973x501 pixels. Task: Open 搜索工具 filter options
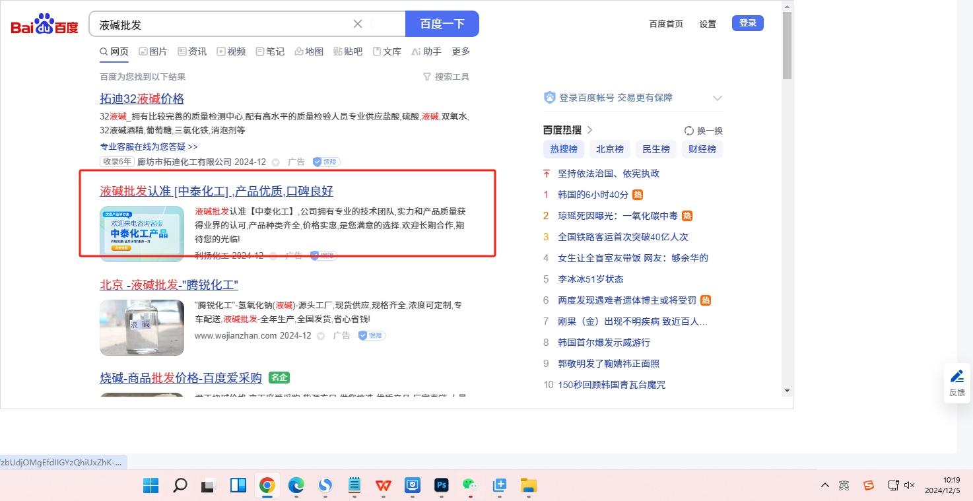click(x=446, y=77)
